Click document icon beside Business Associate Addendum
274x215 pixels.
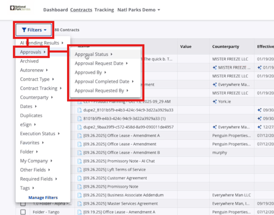(x=80, y=195)
